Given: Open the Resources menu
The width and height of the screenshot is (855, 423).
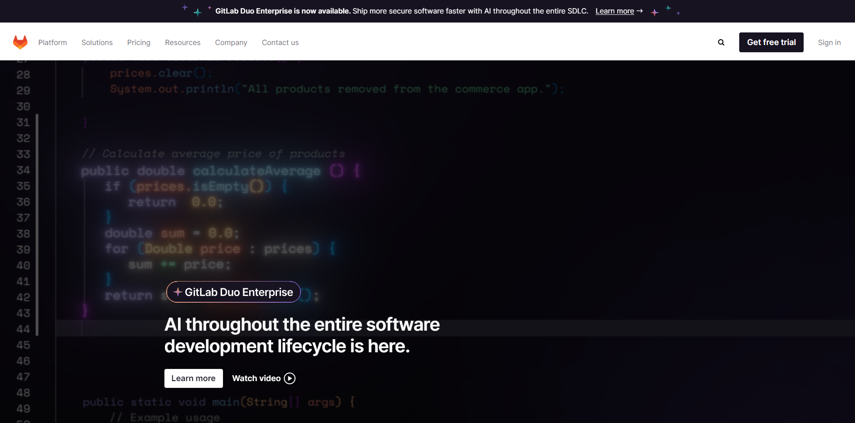Looking at the screenshot, I should click(182, 42).
